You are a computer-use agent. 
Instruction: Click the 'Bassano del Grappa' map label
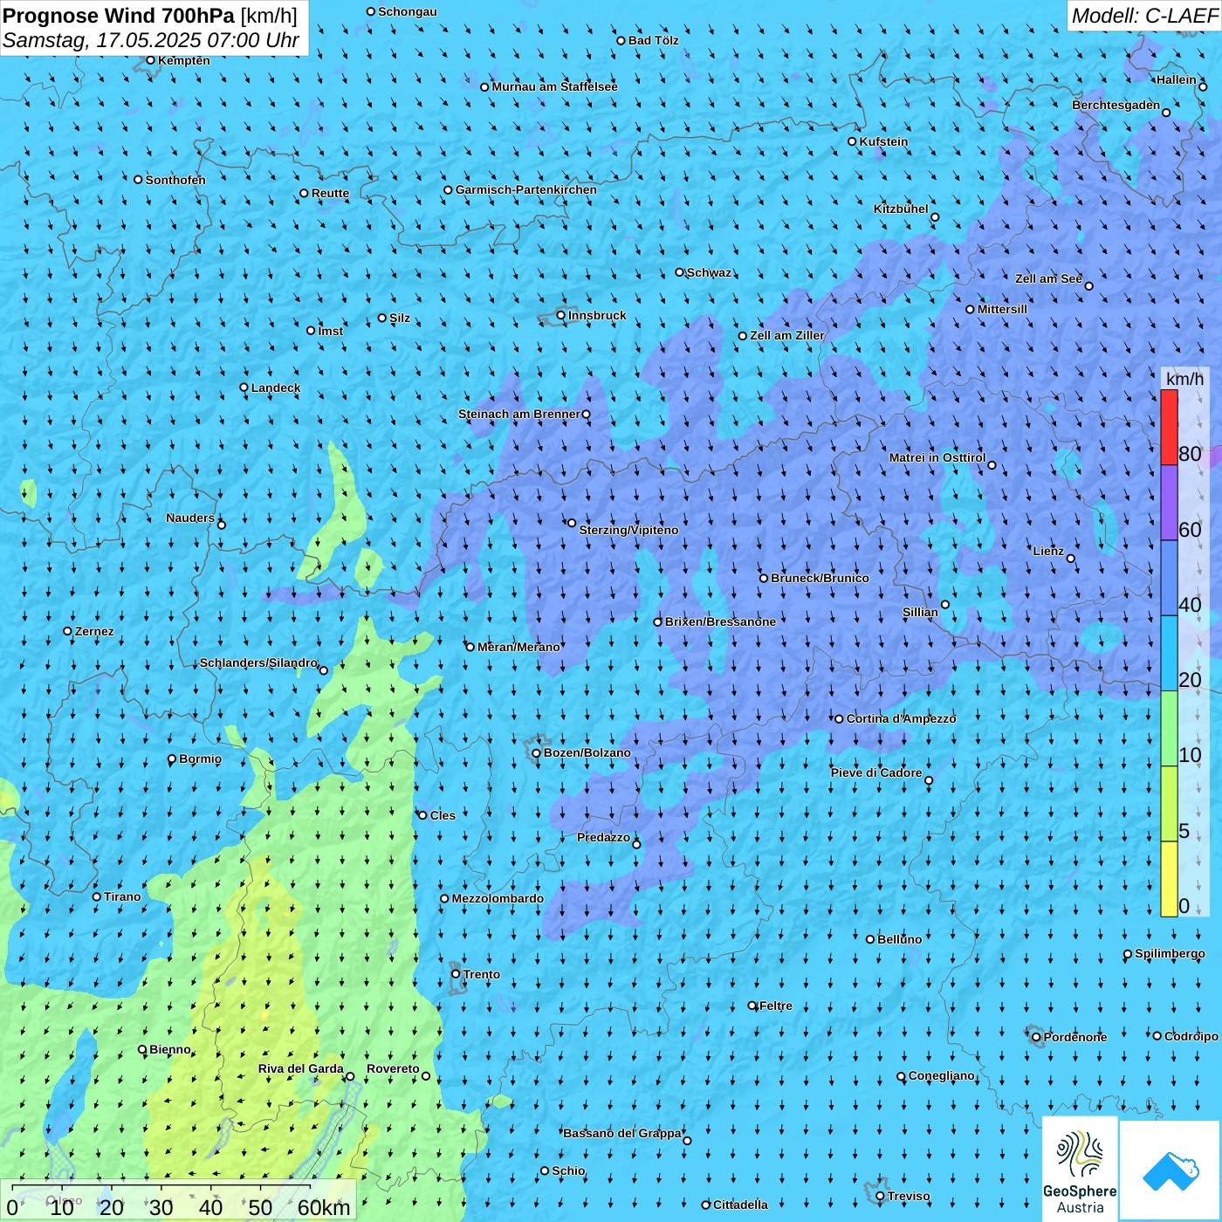[x=622, y=1133]
